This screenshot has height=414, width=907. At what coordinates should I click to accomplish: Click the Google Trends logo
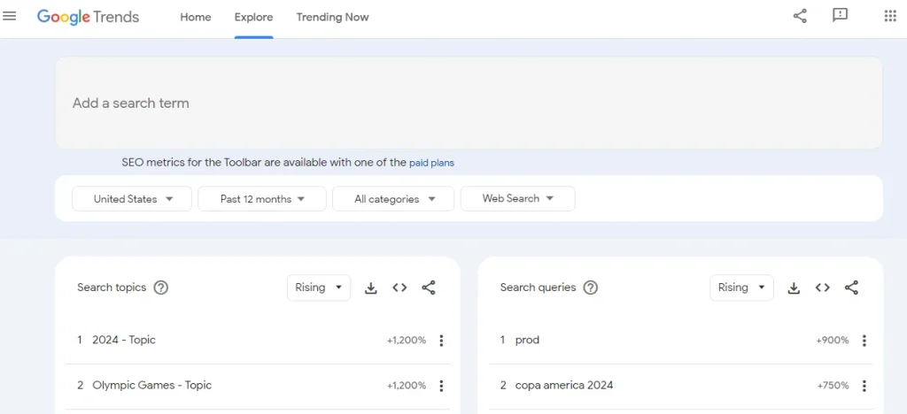click(x=88, y=18)
